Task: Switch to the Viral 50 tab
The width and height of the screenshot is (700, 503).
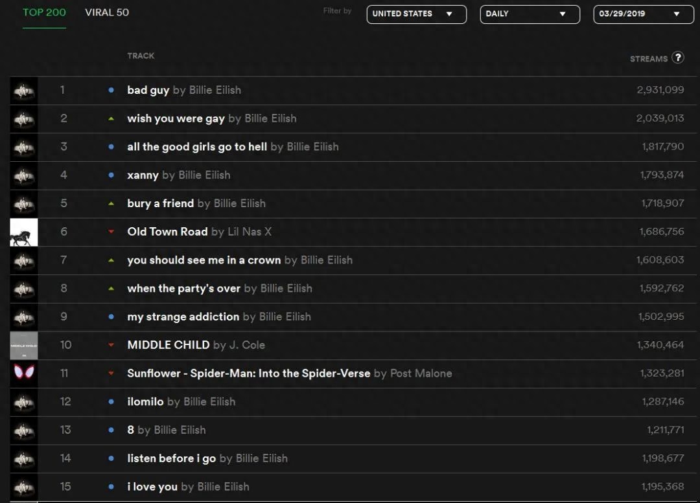Action: [x=107, y=12]
